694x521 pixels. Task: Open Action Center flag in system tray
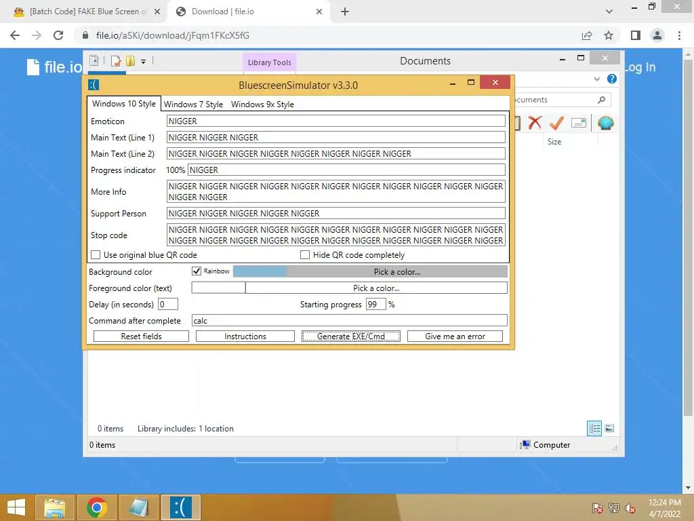(x=597, y=508)
